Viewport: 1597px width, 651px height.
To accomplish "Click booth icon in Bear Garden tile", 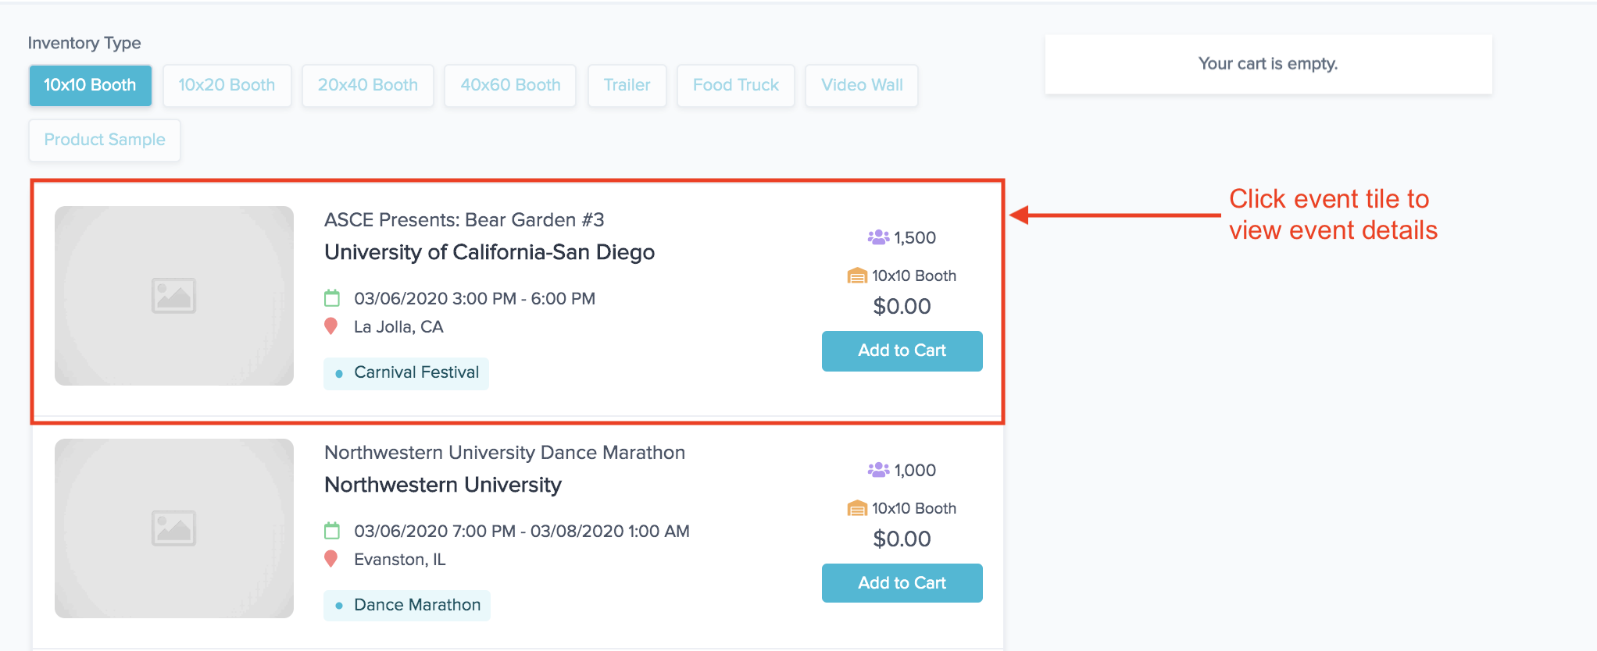I will pos(857,276).
